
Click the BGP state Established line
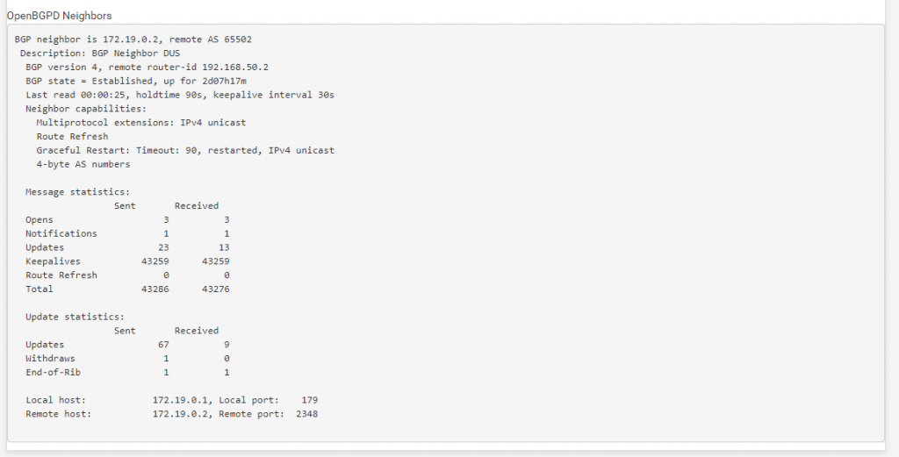tap(136, 82)
